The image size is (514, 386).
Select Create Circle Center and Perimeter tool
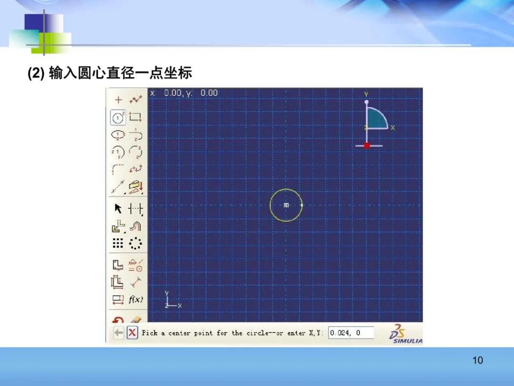119,117
